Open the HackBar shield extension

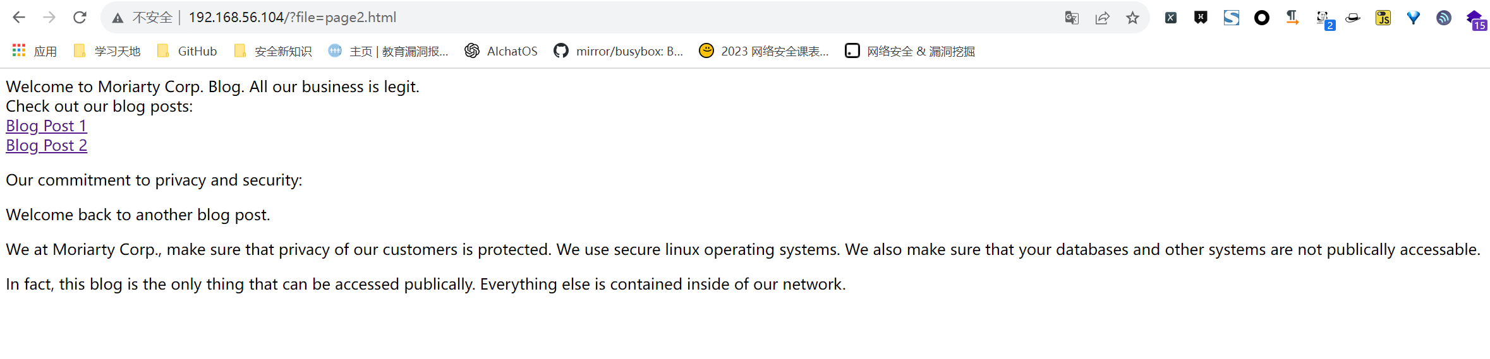point(1201,18)
